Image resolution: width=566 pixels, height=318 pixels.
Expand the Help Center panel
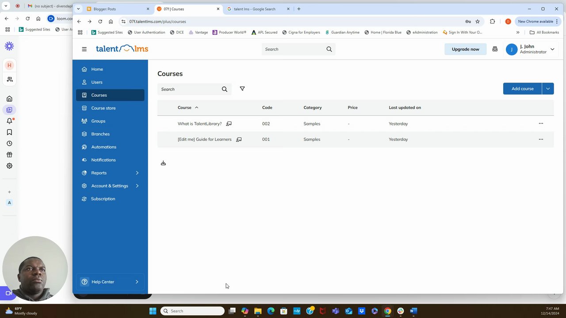point(110,282)
